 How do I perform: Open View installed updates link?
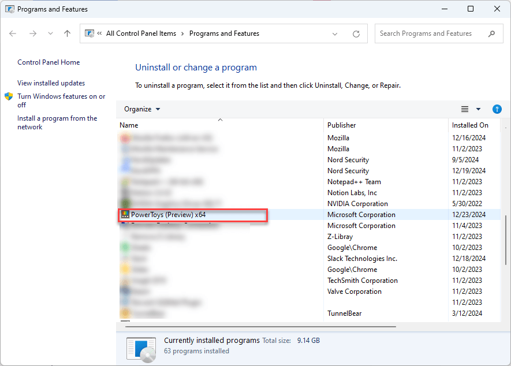point(51,83)
